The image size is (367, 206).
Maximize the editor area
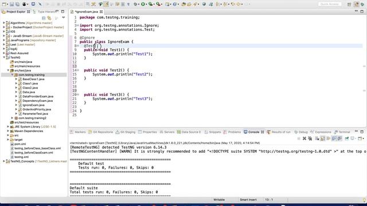click(x=362, y=11)
